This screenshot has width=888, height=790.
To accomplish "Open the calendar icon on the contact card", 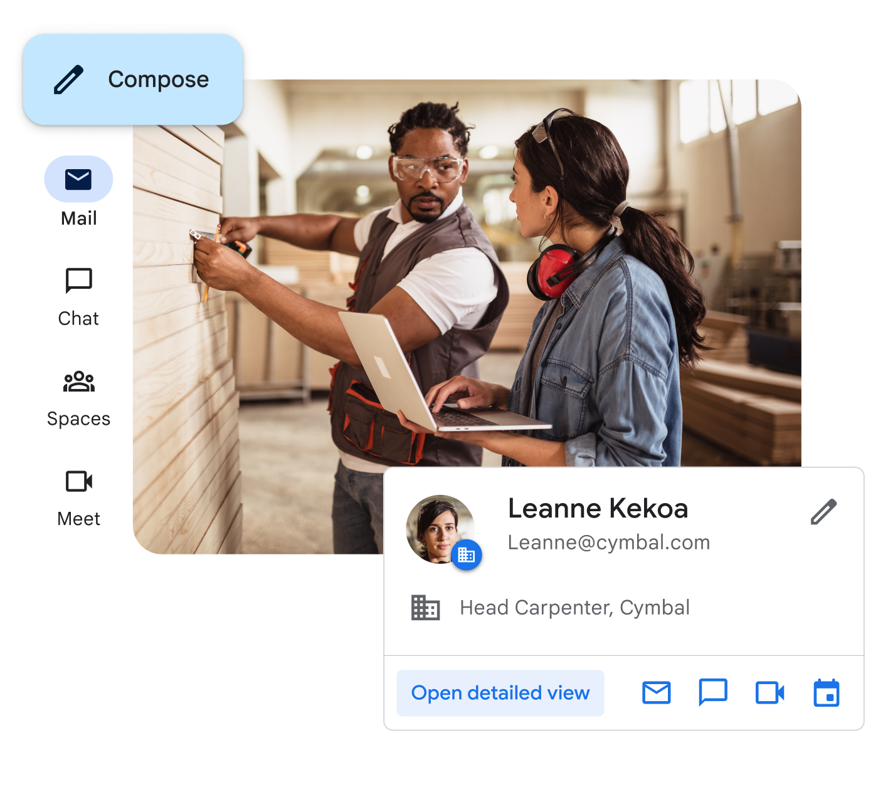I will [x=826, y=693].
